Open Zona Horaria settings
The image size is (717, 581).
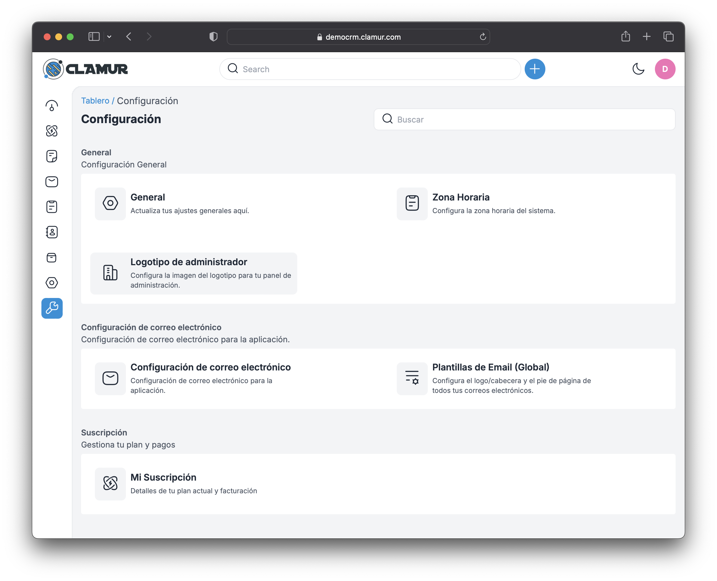coord(461,197)
